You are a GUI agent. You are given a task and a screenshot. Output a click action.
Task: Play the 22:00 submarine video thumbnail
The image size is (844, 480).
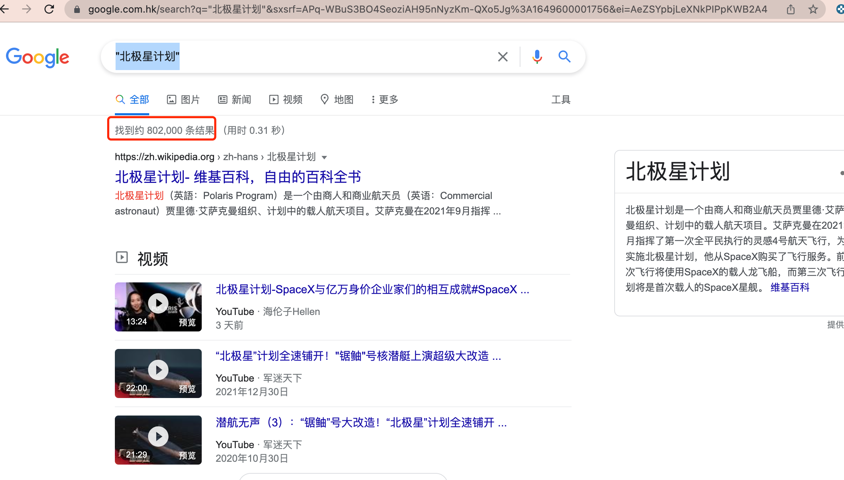pos(158,373)
